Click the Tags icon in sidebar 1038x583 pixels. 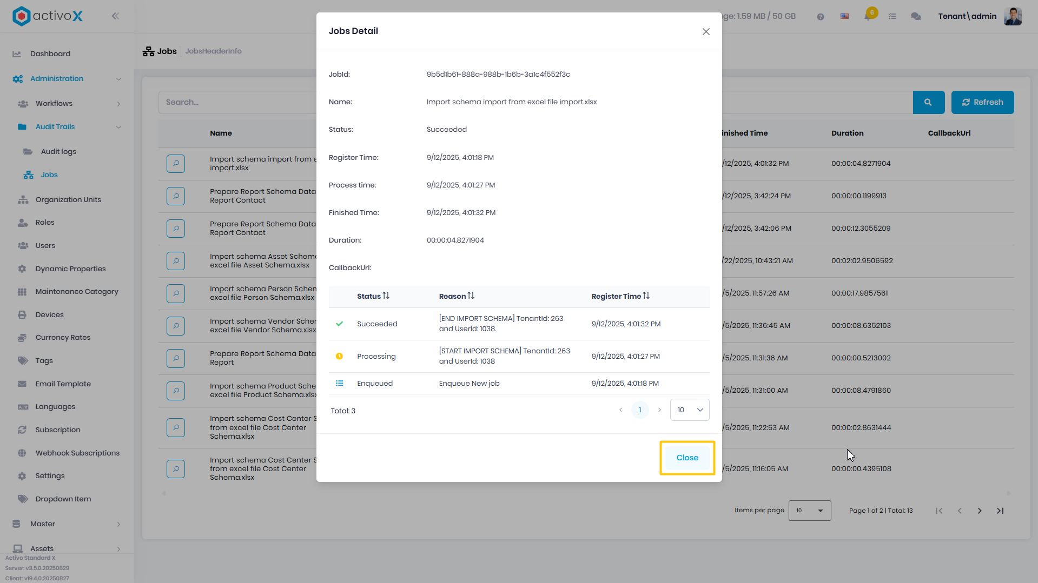[x=23, y=361]
